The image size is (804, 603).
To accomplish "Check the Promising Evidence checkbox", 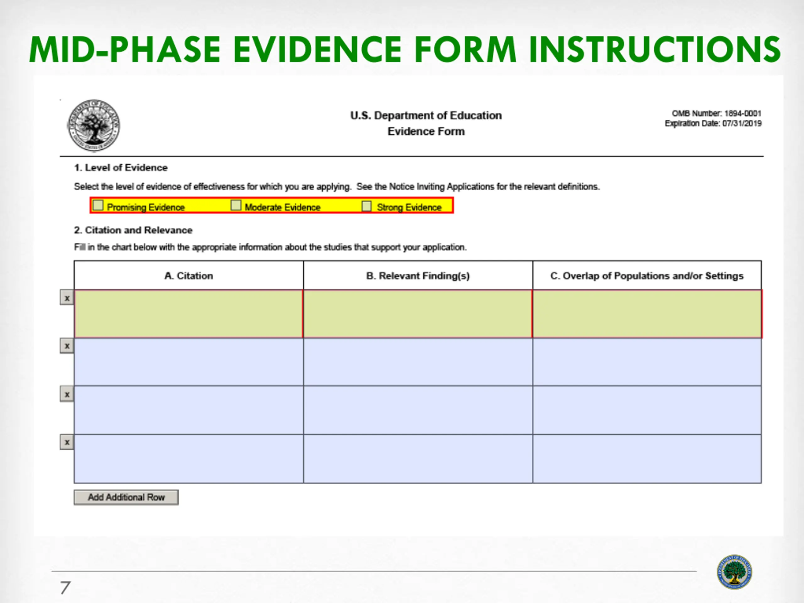I will 98,205.
